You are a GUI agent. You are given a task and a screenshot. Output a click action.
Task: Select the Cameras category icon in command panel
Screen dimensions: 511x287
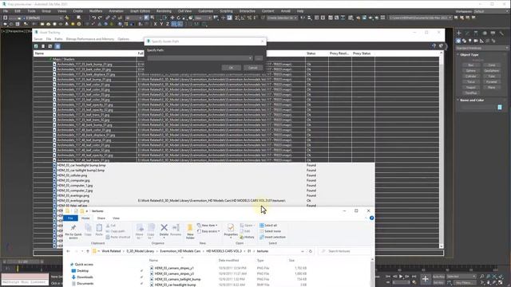click(x=476, y=41)
